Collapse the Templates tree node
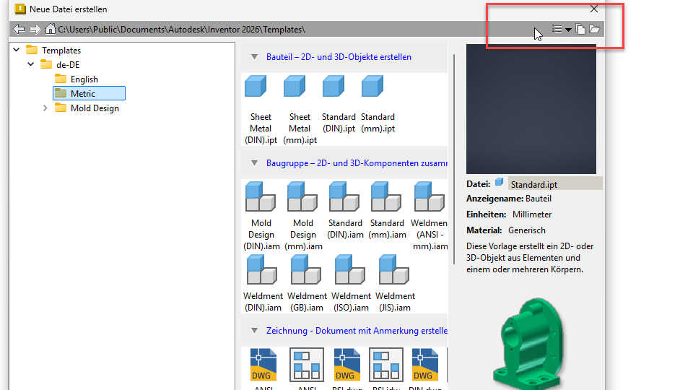This screenshot has height=390, width=693. [17, 50]
